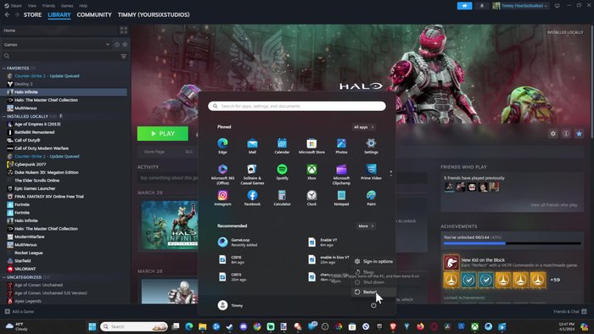The image size is (594, 334).
Task: Launch Paint from pinned apps
Action: coord(371,198)
